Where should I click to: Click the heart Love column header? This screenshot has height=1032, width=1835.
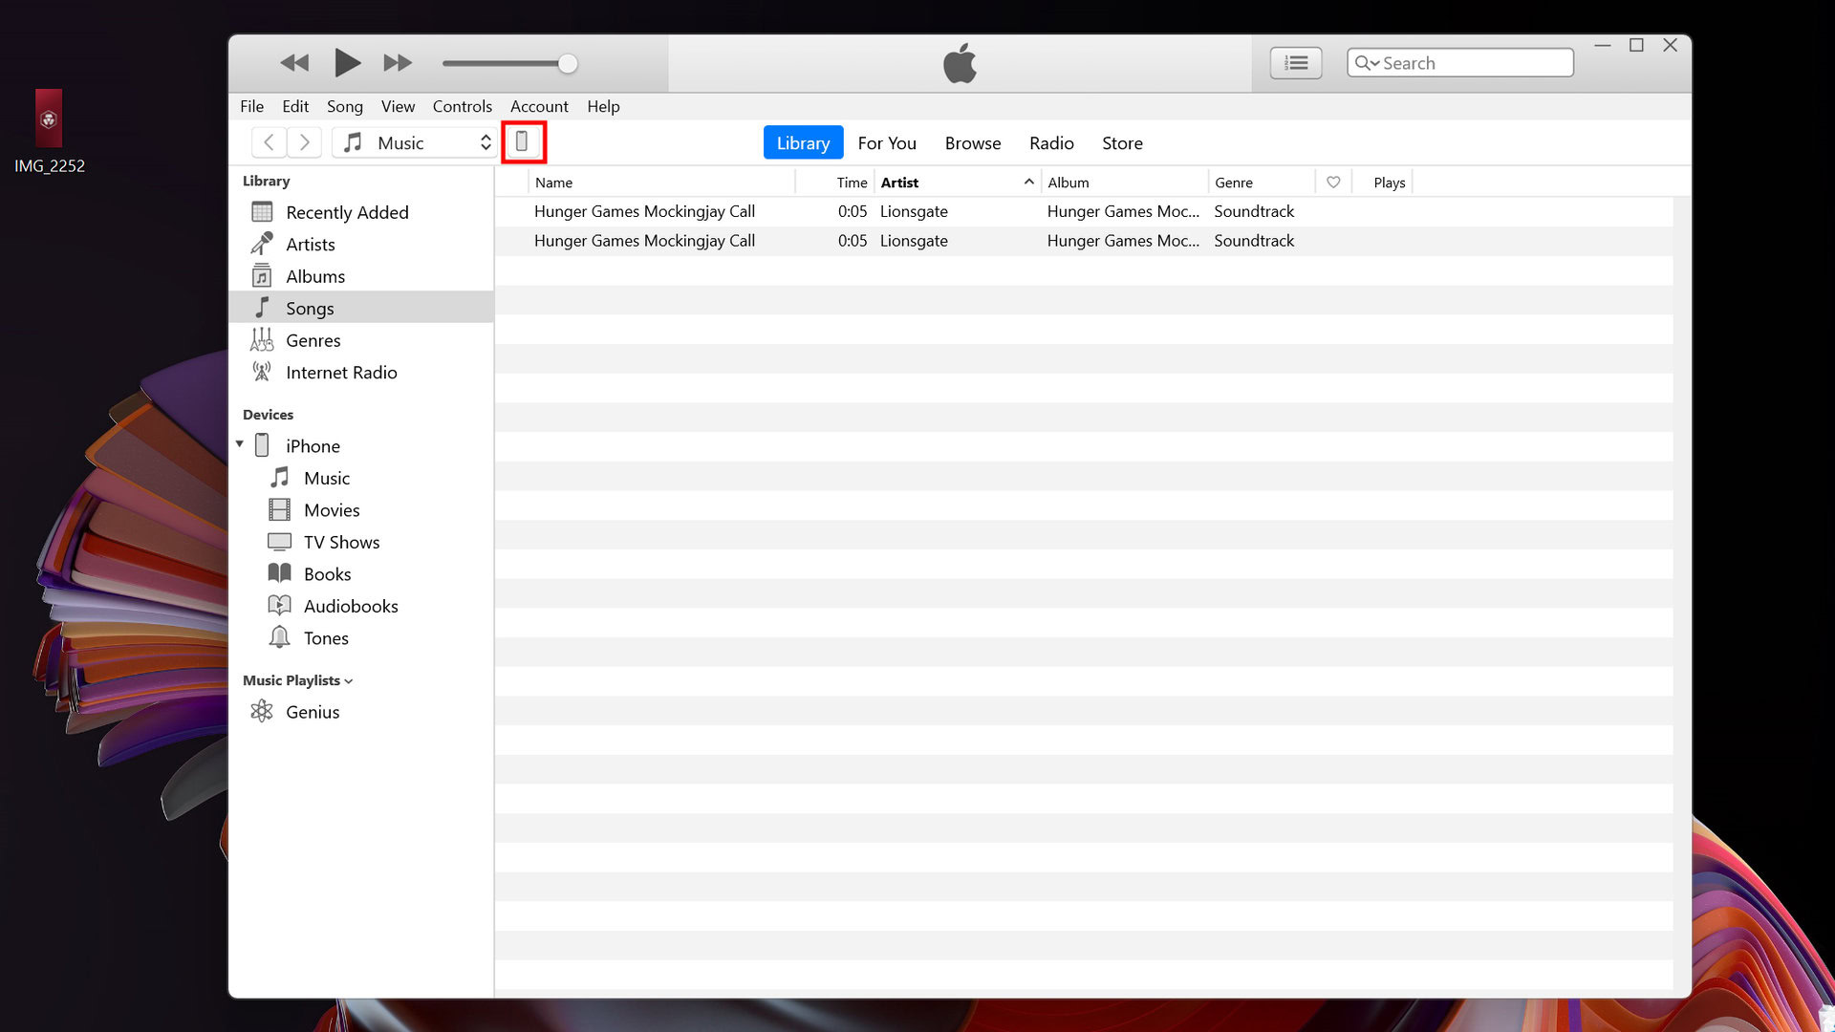pyautogui.click(x=1333, y=183)
